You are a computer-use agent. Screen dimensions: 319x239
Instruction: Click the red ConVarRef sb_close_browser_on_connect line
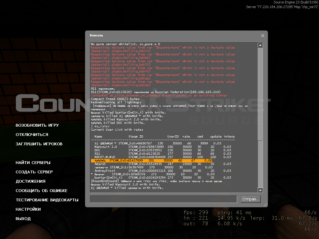pyautogui.click(x=159, y=96)
